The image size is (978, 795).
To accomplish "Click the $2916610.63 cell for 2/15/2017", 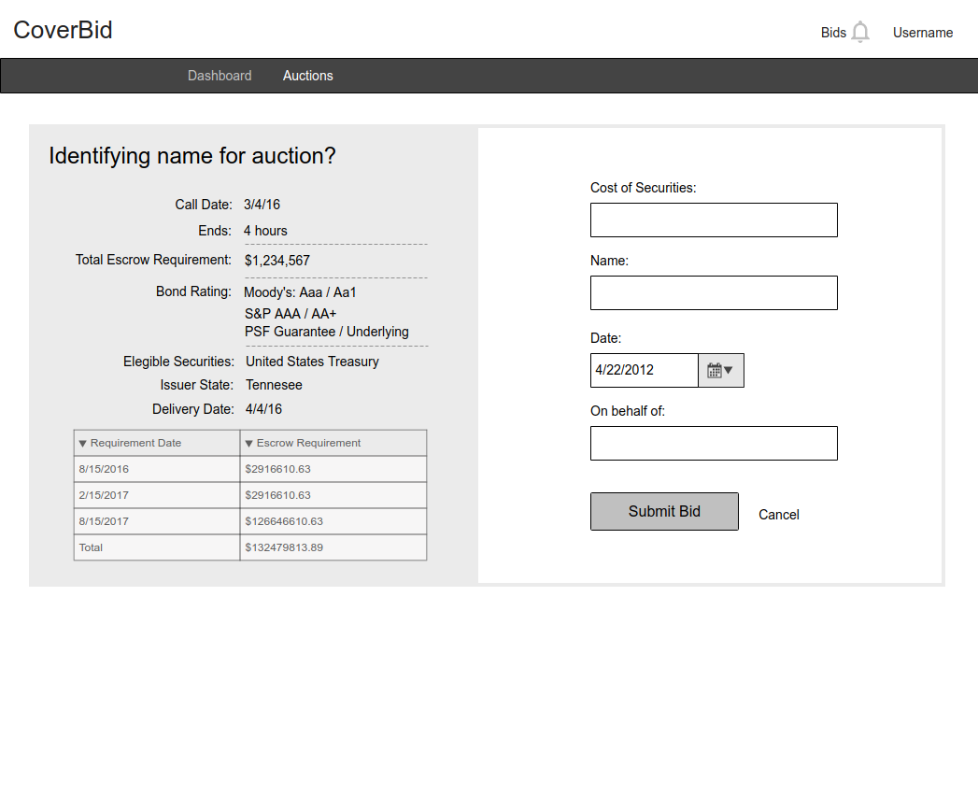I will (333, 495).
